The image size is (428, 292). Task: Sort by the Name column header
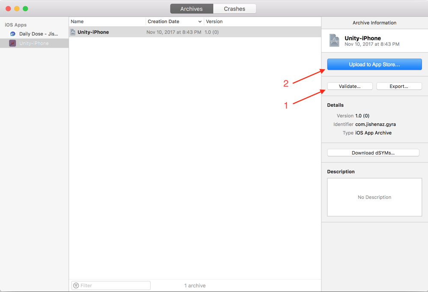pyautogui.click(x=107, y=21)
